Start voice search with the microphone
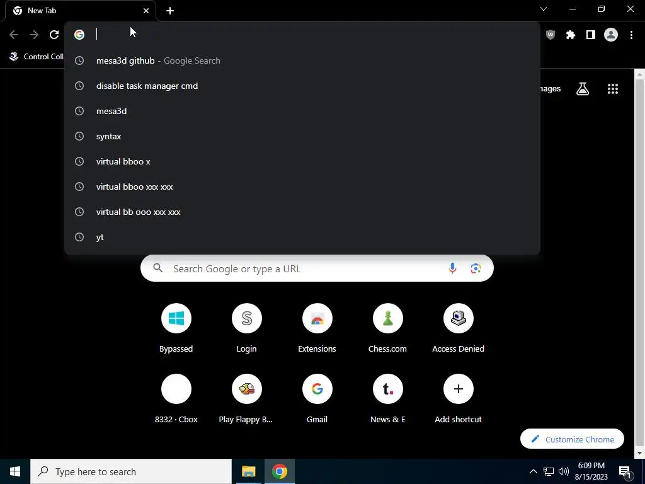645x484 pixels. click(452, 268)
